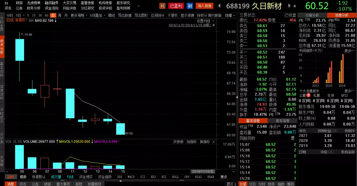This screenshot has height=186, width=357.
Task: Open the 资金流向 menu item
Action: pyautogui.click(x=52, y=8)
